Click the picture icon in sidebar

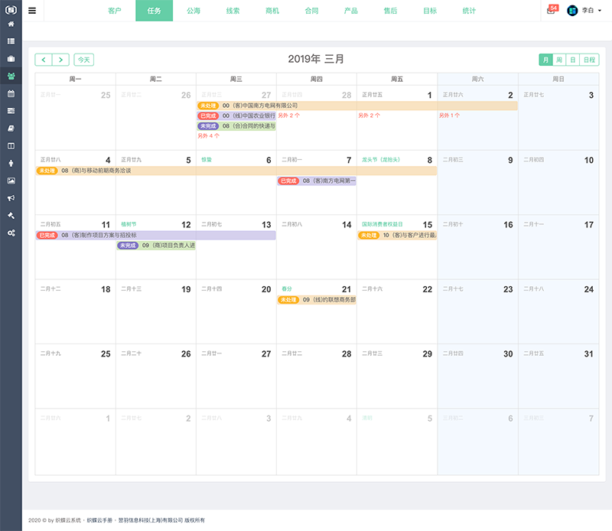click(x=11, y=181)
